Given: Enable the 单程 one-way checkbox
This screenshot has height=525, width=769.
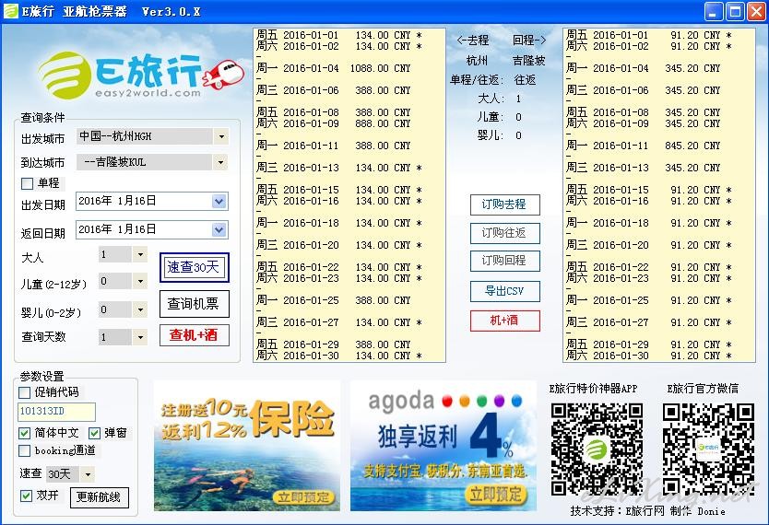Looking at the screenshot, I should [x=27, y=183].
